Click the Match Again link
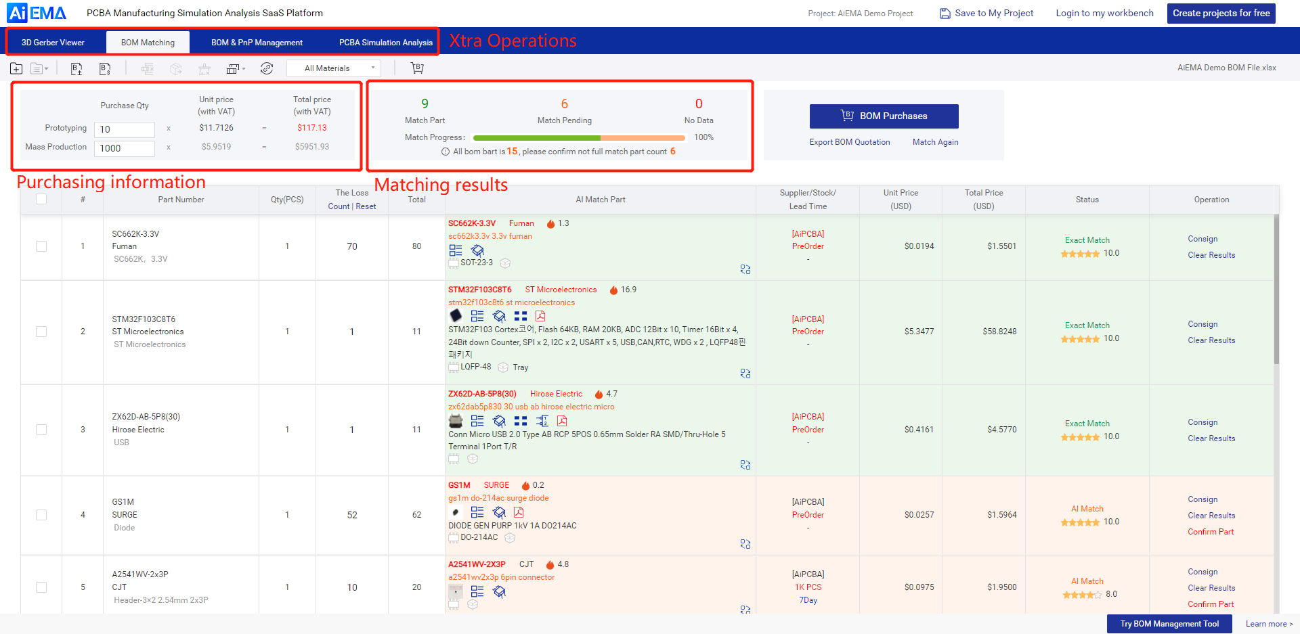This screenshot has width=1300, height=634. tap(935, 142)
